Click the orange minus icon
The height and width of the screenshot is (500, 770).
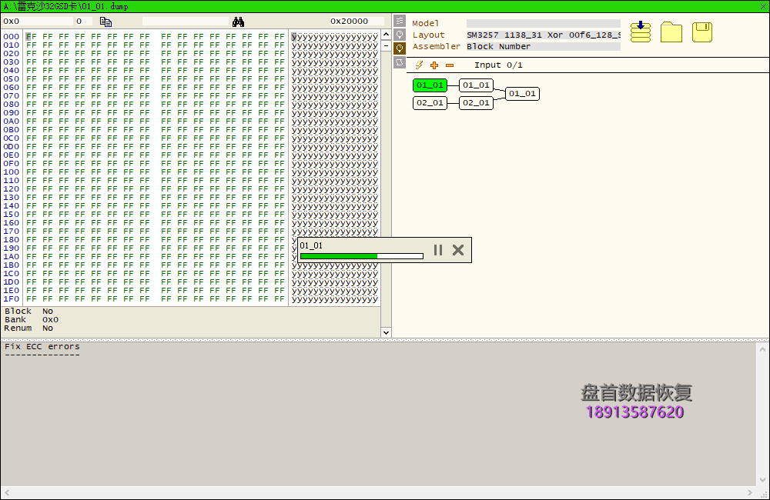(450, 65)
